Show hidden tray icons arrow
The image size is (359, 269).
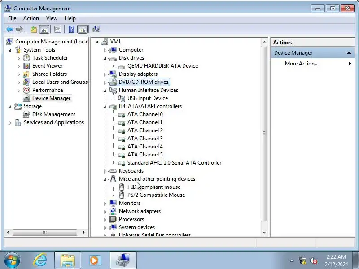point(292,260)
